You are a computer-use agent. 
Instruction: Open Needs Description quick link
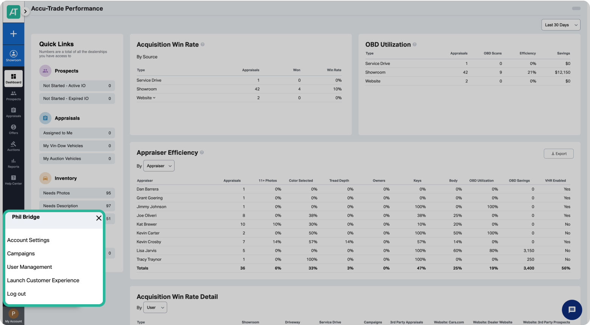(77, 206)
